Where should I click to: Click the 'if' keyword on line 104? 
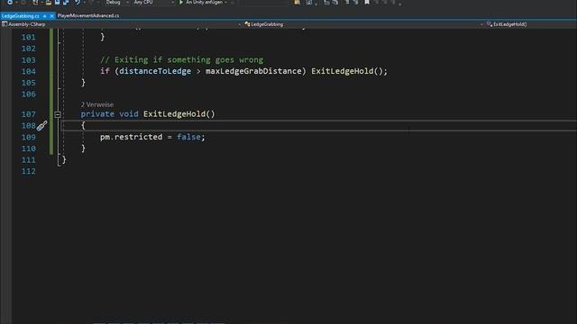[x=105, y=71]
